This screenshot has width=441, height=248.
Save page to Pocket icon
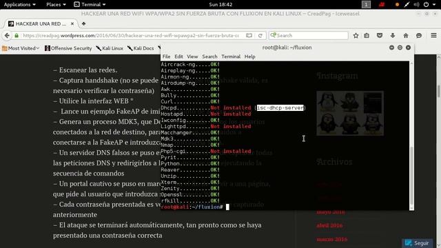tap(380, 35)
